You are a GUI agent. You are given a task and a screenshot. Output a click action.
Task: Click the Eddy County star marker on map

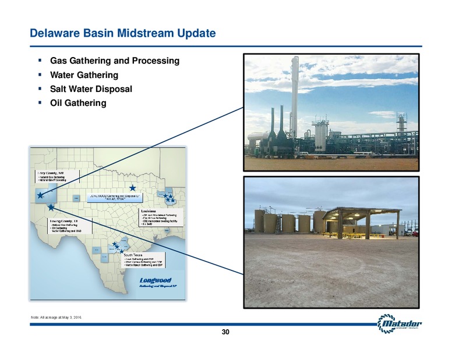pyautogui.click(x=40, y=195)
